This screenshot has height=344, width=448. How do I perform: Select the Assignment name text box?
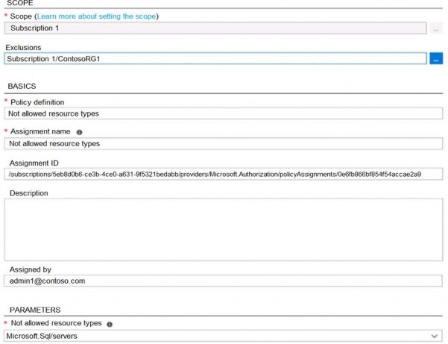(x=223, y=143)
